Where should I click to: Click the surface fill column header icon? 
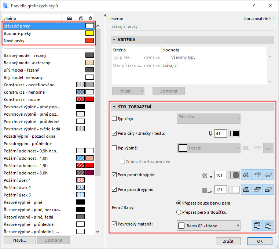click(81, 18)
